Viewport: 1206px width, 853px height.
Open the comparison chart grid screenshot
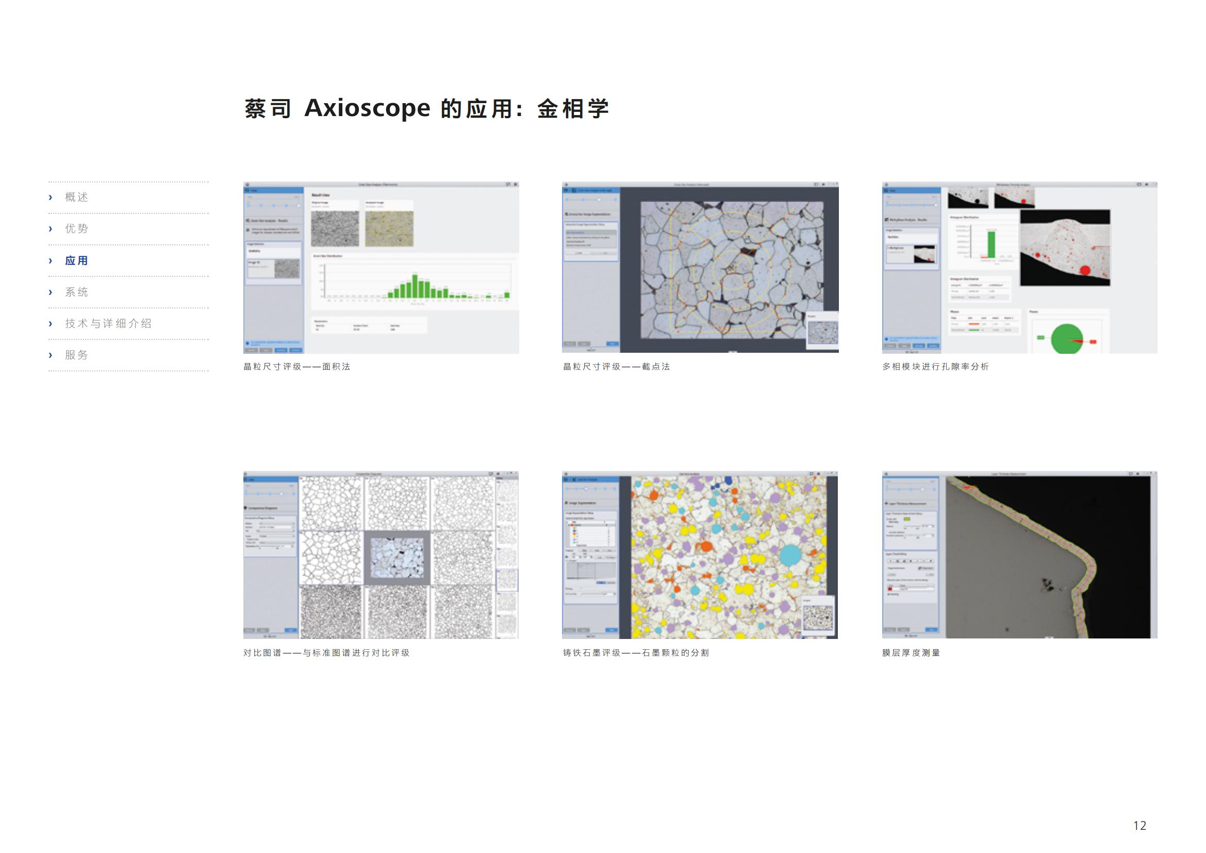pyautogui.click(x=381, y=555)
